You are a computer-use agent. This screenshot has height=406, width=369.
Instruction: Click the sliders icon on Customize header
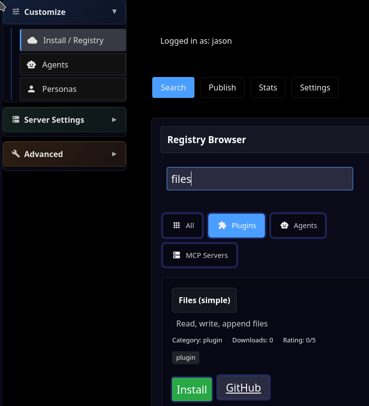pyautogui.click(x=16, y=12)
